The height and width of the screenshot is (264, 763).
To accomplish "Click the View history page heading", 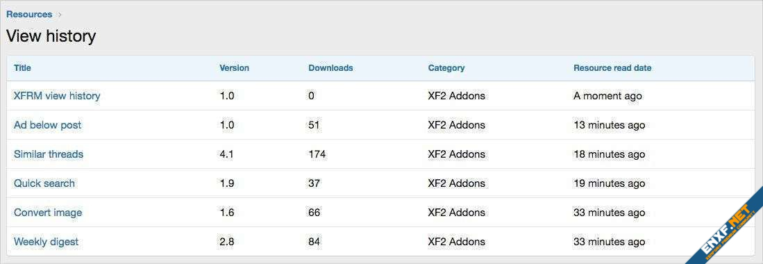I will pos(51,37).
